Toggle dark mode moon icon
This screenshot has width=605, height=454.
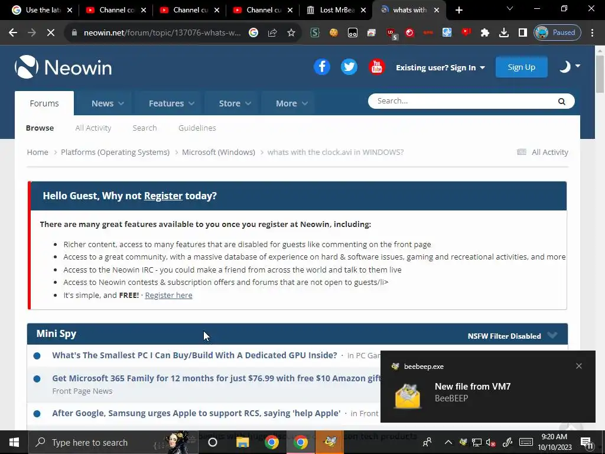coord(565,67)
